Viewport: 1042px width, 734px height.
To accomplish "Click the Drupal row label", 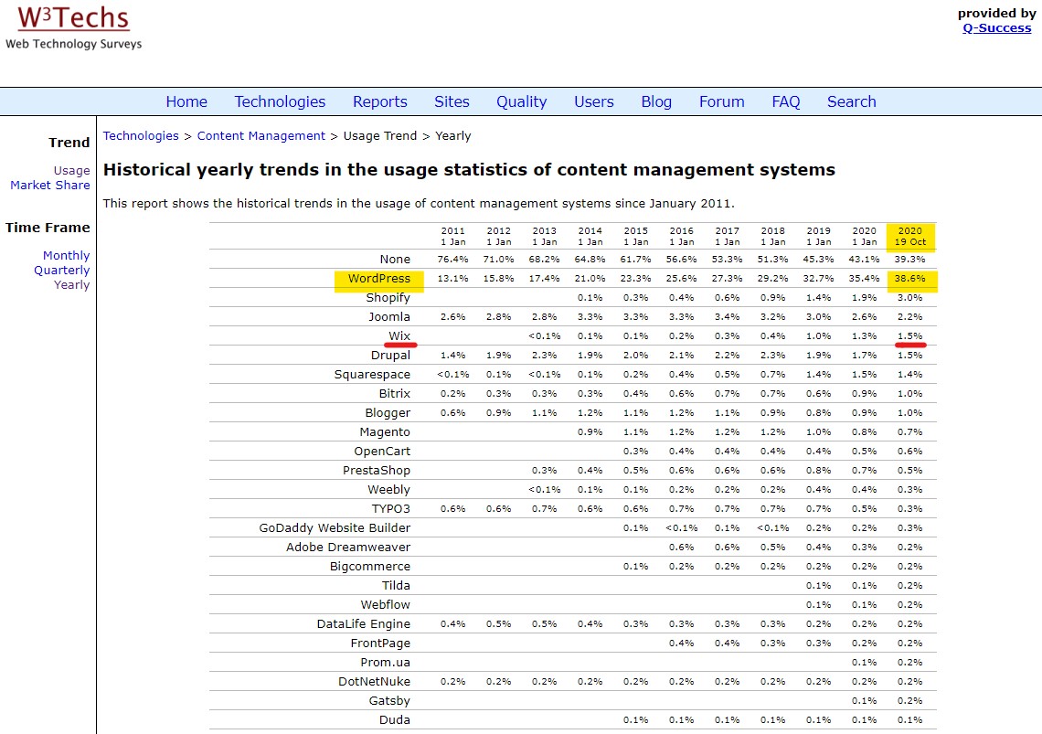I will [x=391, y=355].
